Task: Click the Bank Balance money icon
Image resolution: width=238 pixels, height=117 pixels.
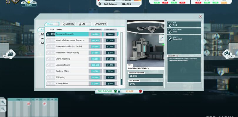Action: 99,4
